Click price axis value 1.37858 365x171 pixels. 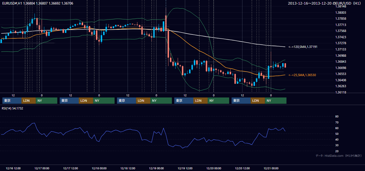[341, 19]
